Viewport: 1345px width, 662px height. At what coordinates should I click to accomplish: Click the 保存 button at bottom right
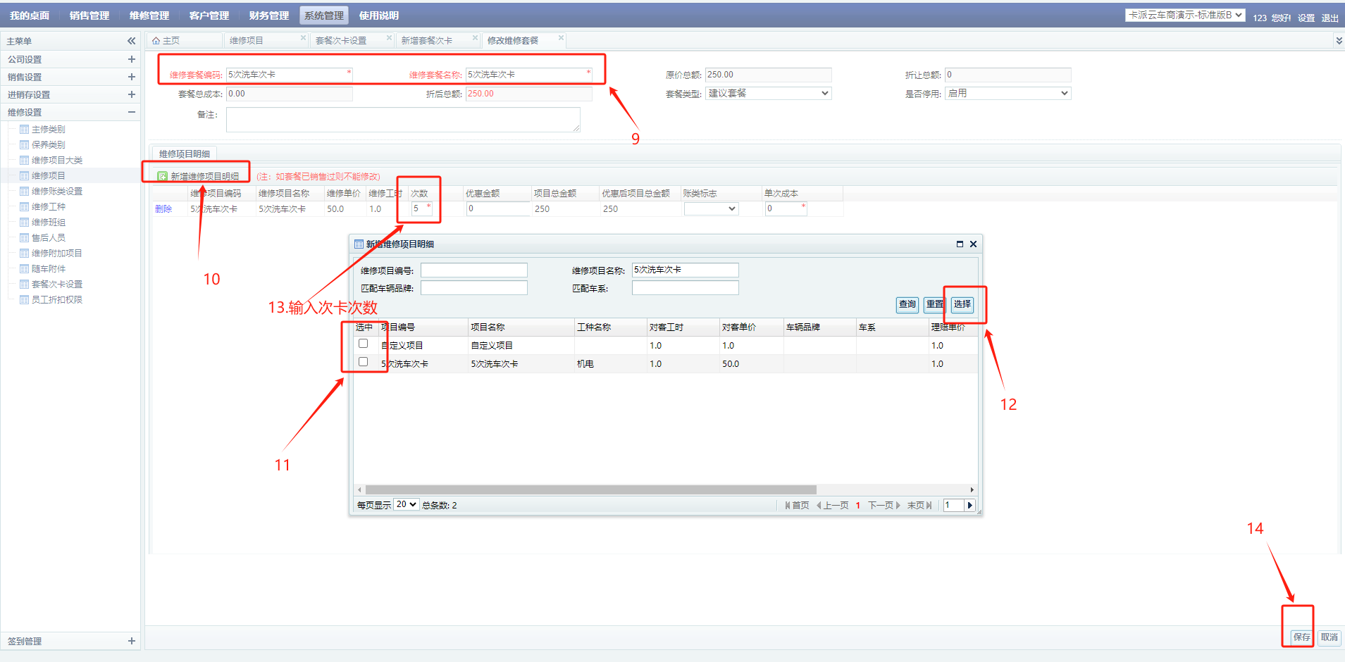(1301, 637)
